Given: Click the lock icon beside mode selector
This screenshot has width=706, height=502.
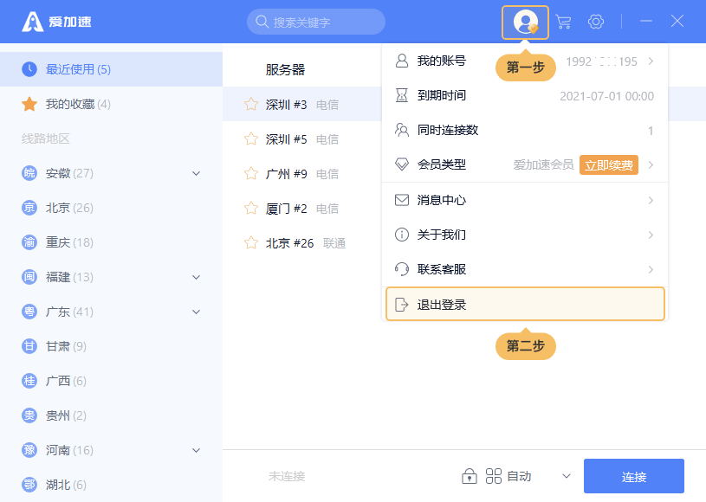Looking at the screenshot, I should pyautogui.click(x=470, y=476).
